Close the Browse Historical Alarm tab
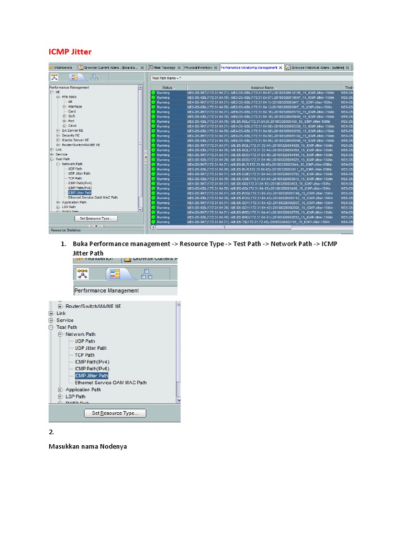The height and width of the screenshot is (537, 402). 348,68
